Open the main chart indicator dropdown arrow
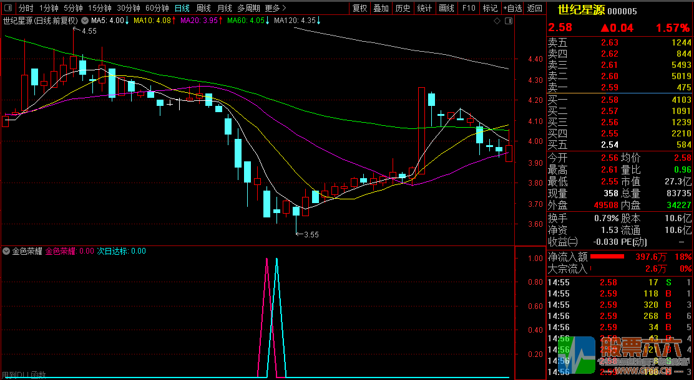This screenshot has width=694, height=380. pos(85,21)
